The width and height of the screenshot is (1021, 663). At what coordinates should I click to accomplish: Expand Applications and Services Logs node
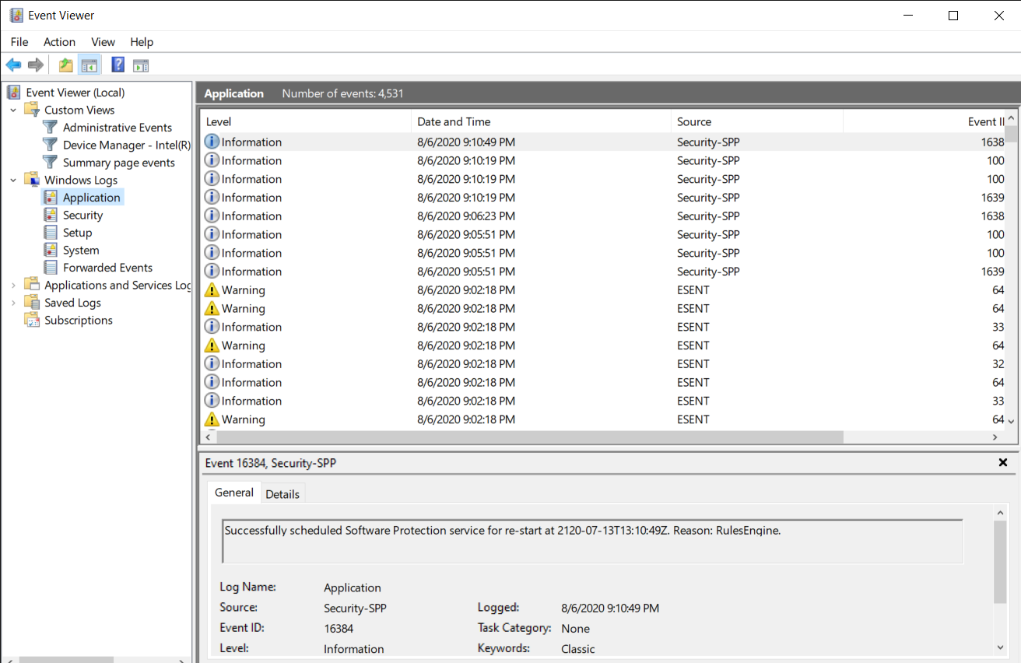point(13,286)
